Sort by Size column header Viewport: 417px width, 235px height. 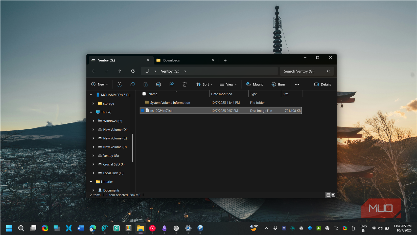286,94
